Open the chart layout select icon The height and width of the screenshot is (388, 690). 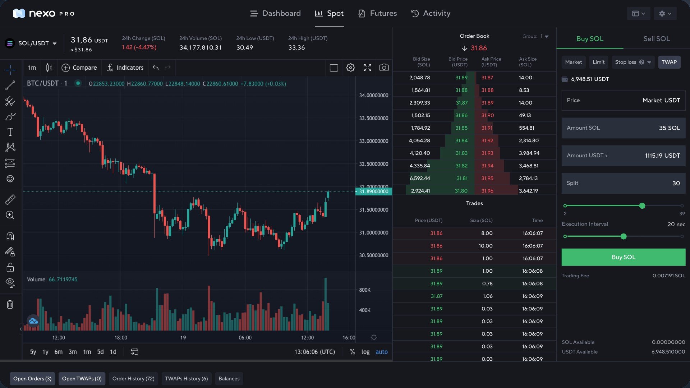[x=334, y=68]
